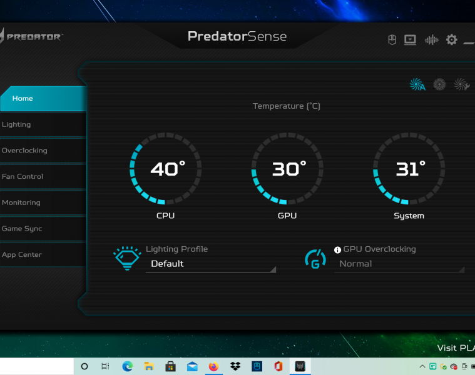Open the settings gear icon
This screenshot has width=475, height=375.
451,39
